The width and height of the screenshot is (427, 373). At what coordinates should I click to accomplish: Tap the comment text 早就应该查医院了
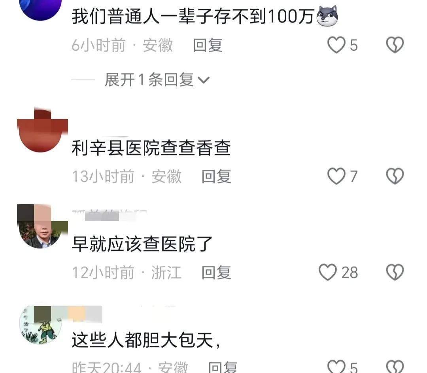pos(142,244)
